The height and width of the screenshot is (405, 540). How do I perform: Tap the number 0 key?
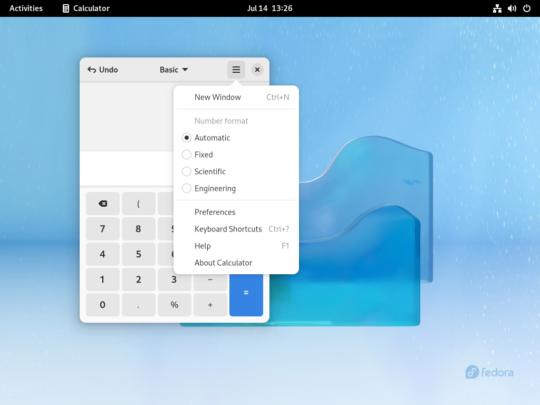pos(103,305)
